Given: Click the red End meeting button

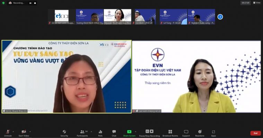Looking at the screenshot, I should click(x=255, y=133).
